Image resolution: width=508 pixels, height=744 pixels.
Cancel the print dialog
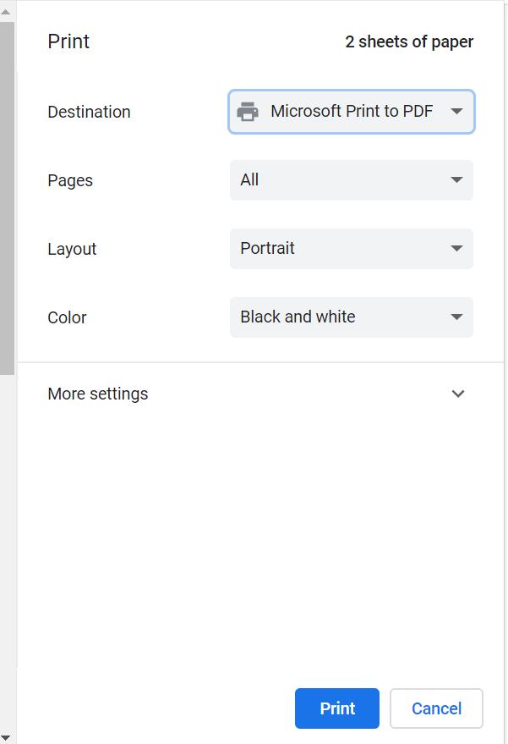[x=436, y=708]
